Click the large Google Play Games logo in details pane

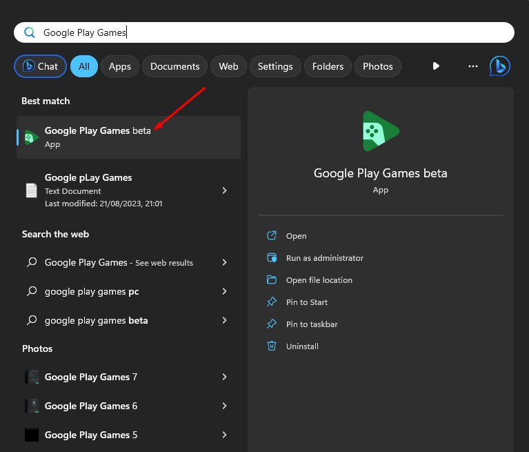381,131
